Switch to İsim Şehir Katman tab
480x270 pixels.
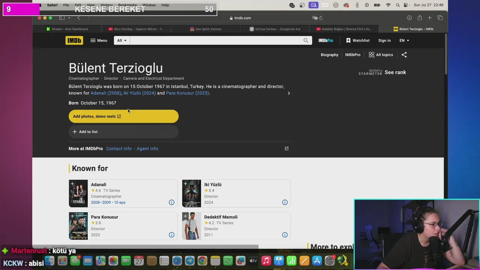(x=205, y=29)
